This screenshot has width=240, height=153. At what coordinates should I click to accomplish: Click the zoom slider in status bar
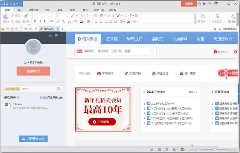click(x=214, y=150)
